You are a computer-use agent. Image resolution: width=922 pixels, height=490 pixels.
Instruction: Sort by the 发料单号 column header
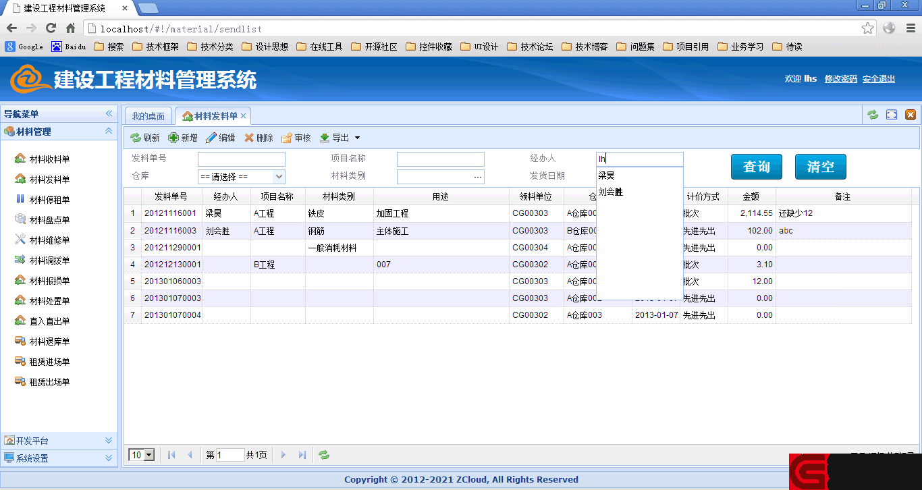(x=171, y=196)
